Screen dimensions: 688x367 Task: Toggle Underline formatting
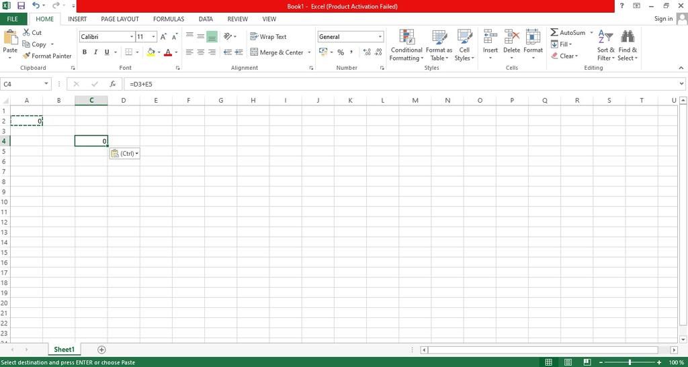pyautogui.click(x=107, y=52)
